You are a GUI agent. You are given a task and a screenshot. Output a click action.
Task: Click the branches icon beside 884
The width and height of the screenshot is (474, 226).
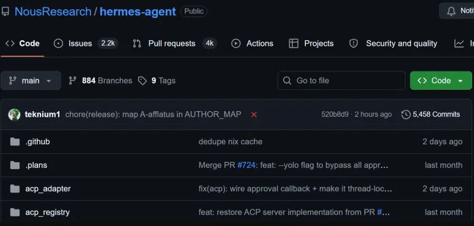tap(73, 81)
